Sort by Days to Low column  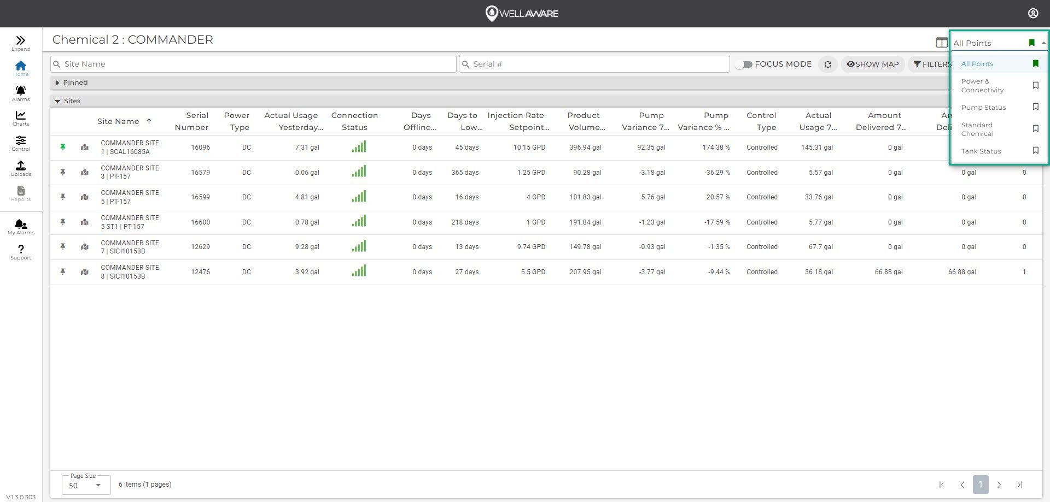tap(464, 121)
